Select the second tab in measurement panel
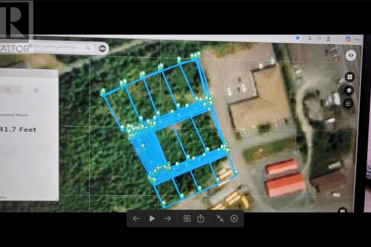 (x=36, y=90)
